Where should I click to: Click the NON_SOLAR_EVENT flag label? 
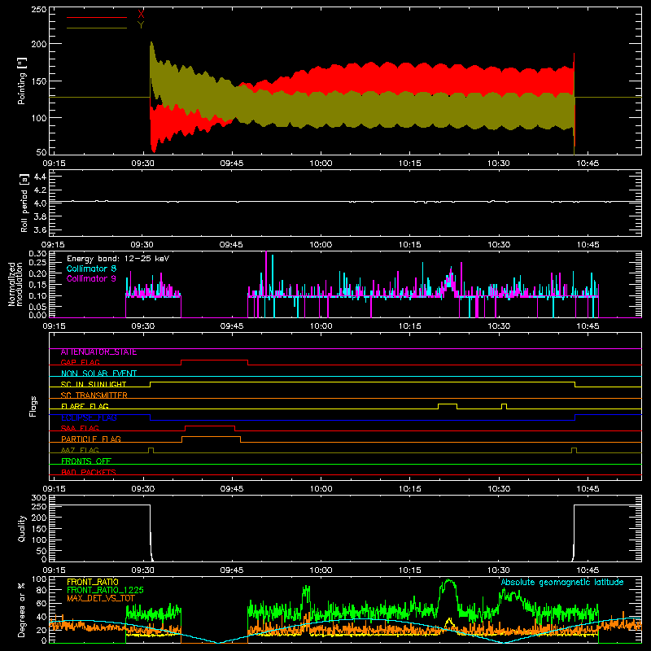coord(98,374)
